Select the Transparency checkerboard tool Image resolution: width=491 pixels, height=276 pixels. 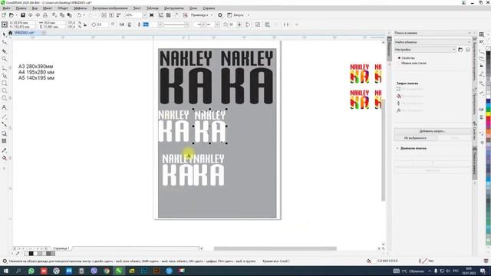tap(5, 141)
